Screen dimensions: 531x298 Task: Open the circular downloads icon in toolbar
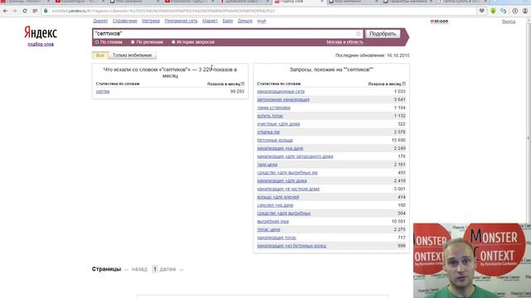click(514, 11)
